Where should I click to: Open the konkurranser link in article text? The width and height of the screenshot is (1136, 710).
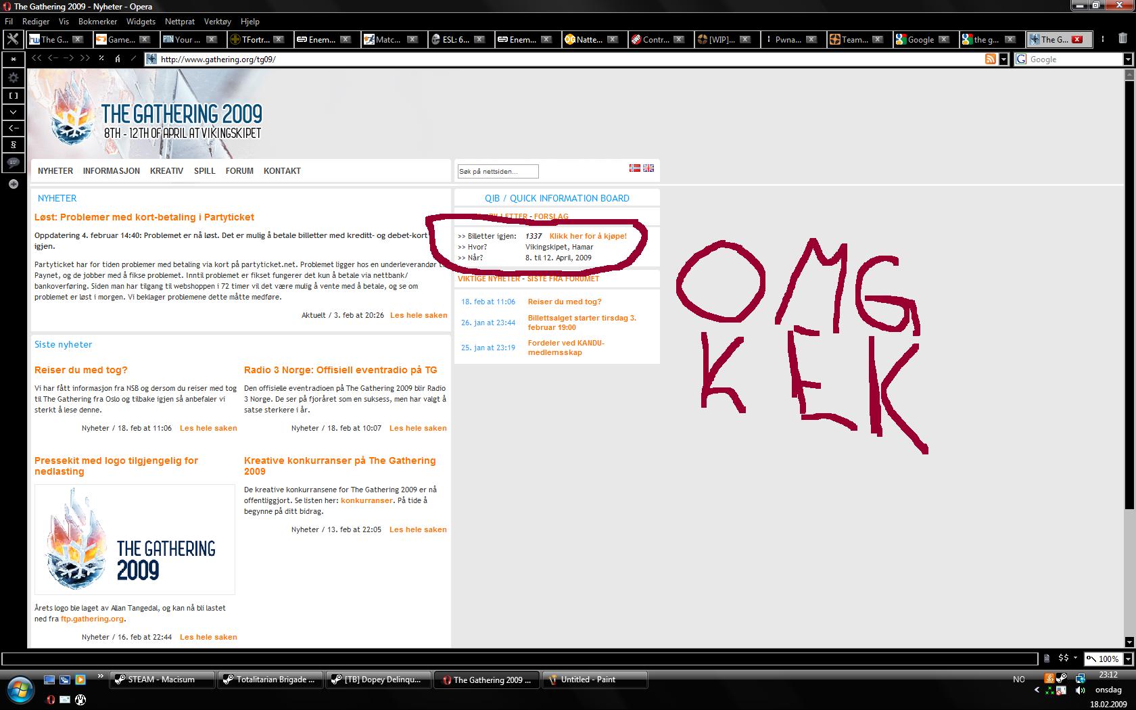click(366, 500)
